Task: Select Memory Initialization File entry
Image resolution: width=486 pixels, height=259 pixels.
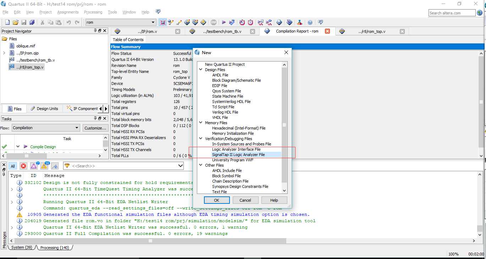Action: tap(233, 133)
